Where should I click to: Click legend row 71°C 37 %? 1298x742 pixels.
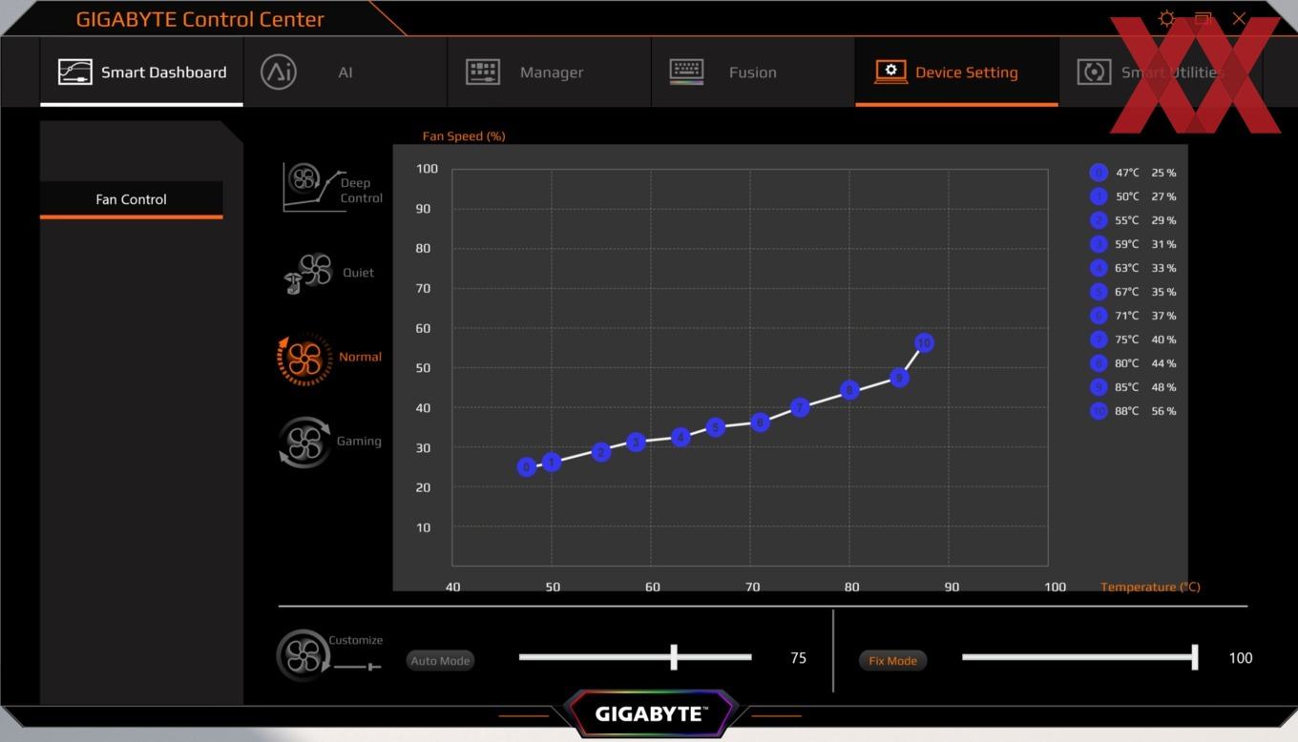(1133, 316)
